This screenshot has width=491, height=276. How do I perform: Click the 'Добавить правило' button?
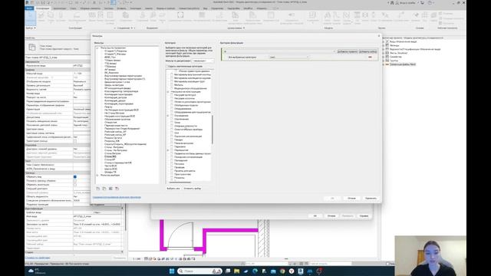click(347, 51)
